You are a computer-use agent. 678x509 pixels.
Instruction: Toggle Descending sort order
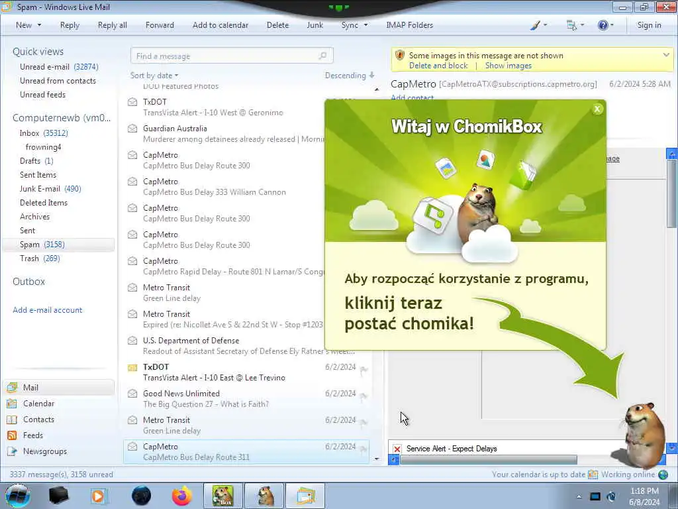click(x=350, y=76)
